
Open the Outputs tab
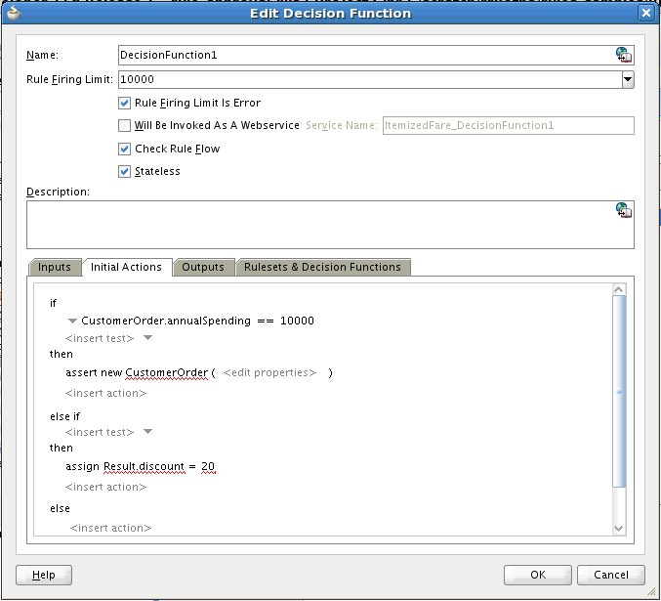coord(203,267)
